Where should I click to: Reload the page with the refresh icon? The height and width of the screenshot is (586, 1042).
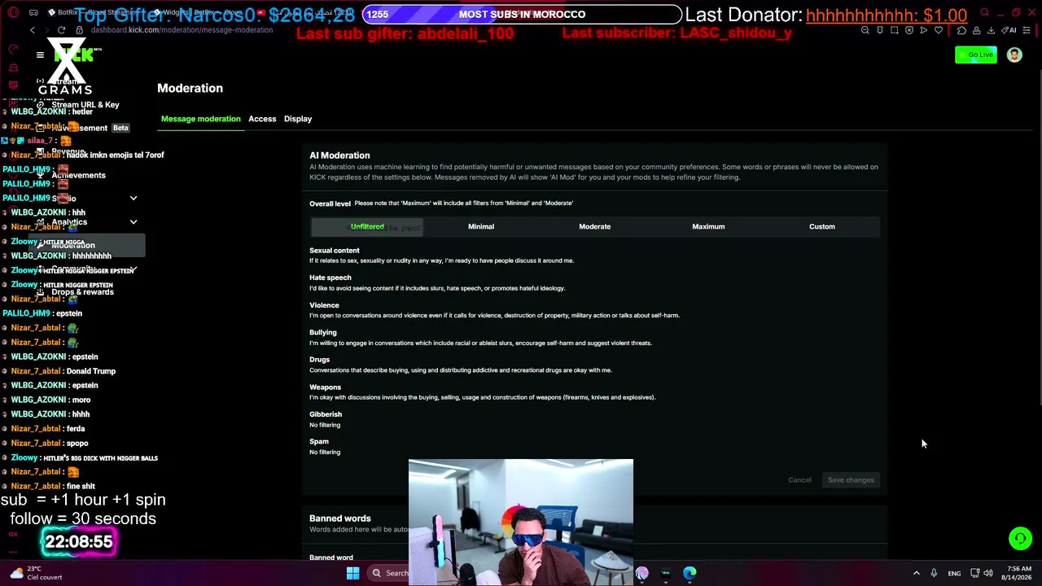pyautogui.click(x=61, y=30)
